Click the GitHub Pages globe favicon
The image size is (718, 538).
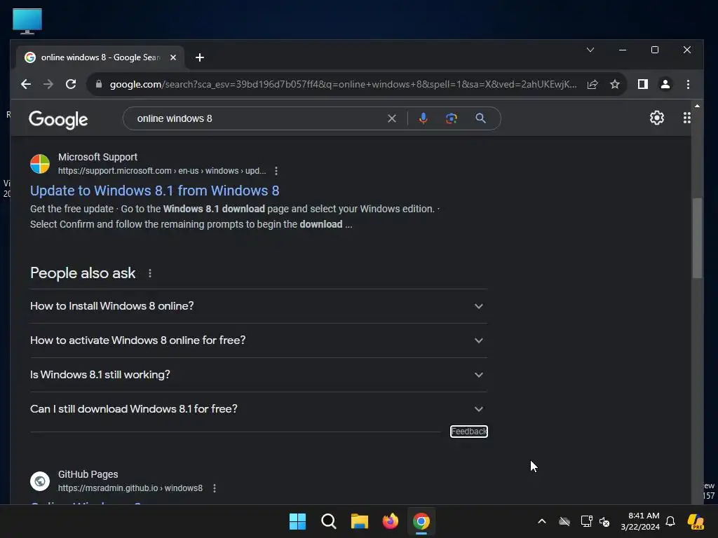click(x=40, y=481)
